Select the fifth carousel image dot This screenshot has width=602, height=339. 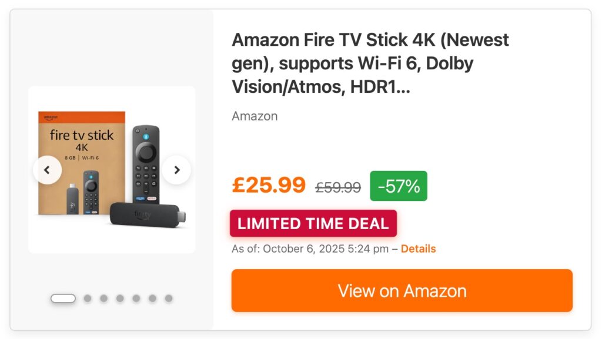(136, 298)
